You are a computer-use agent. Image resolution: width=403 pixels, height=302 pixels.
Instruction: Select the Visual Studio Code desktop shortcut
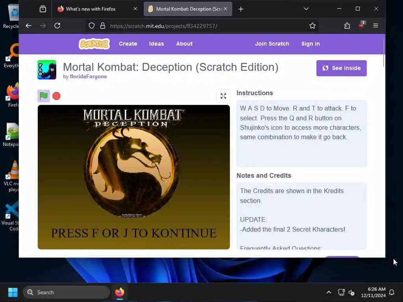tap(11, 216)
